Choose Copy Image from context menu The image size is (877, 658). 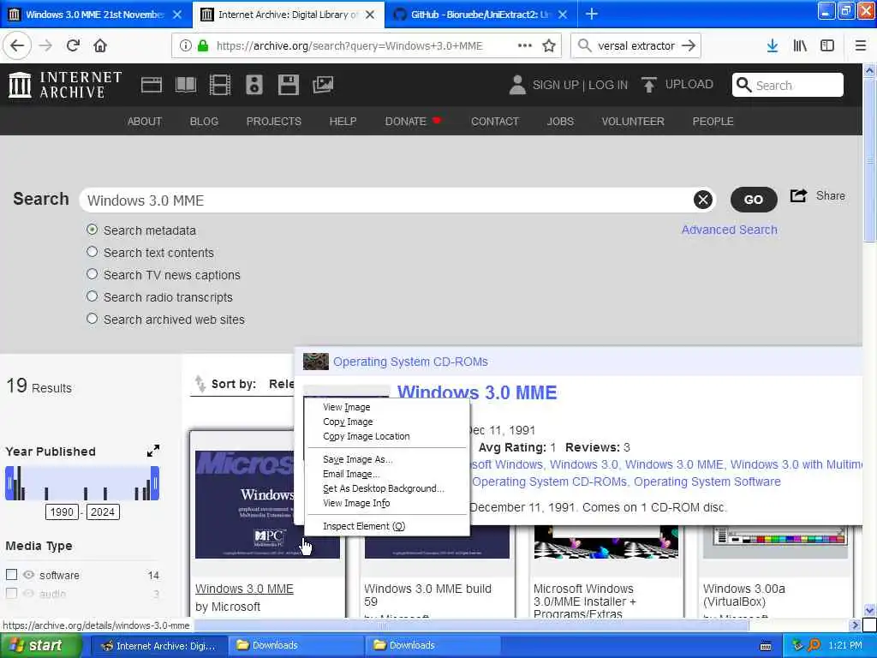348,422
